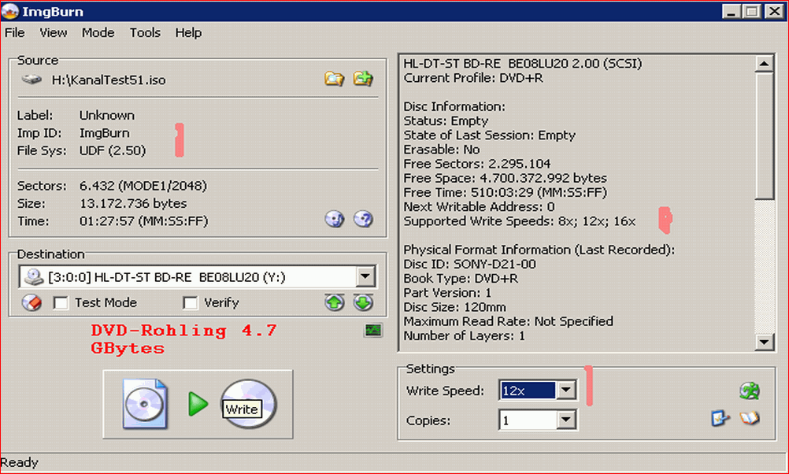Open the File menu
Screen dimensions: 789x474
(15, 32)
